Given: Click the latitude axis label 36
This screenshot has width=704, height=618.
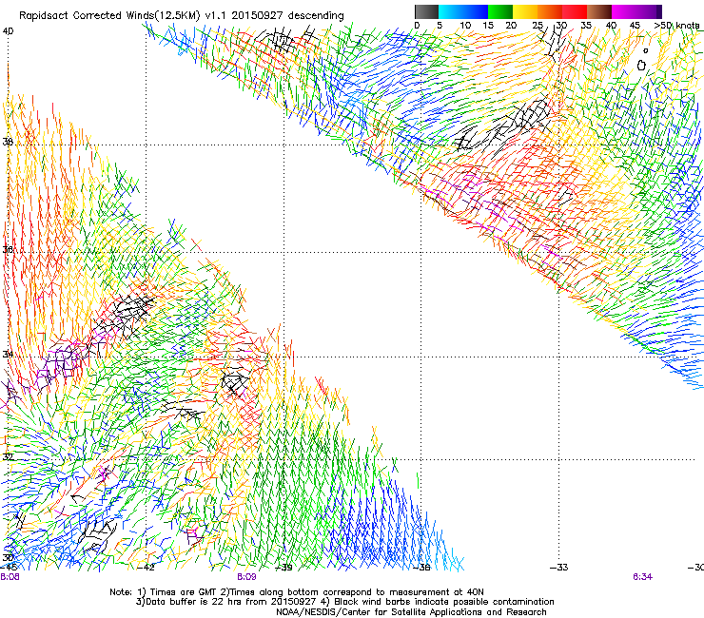Looking at the screenshot, I should [8, 249].
